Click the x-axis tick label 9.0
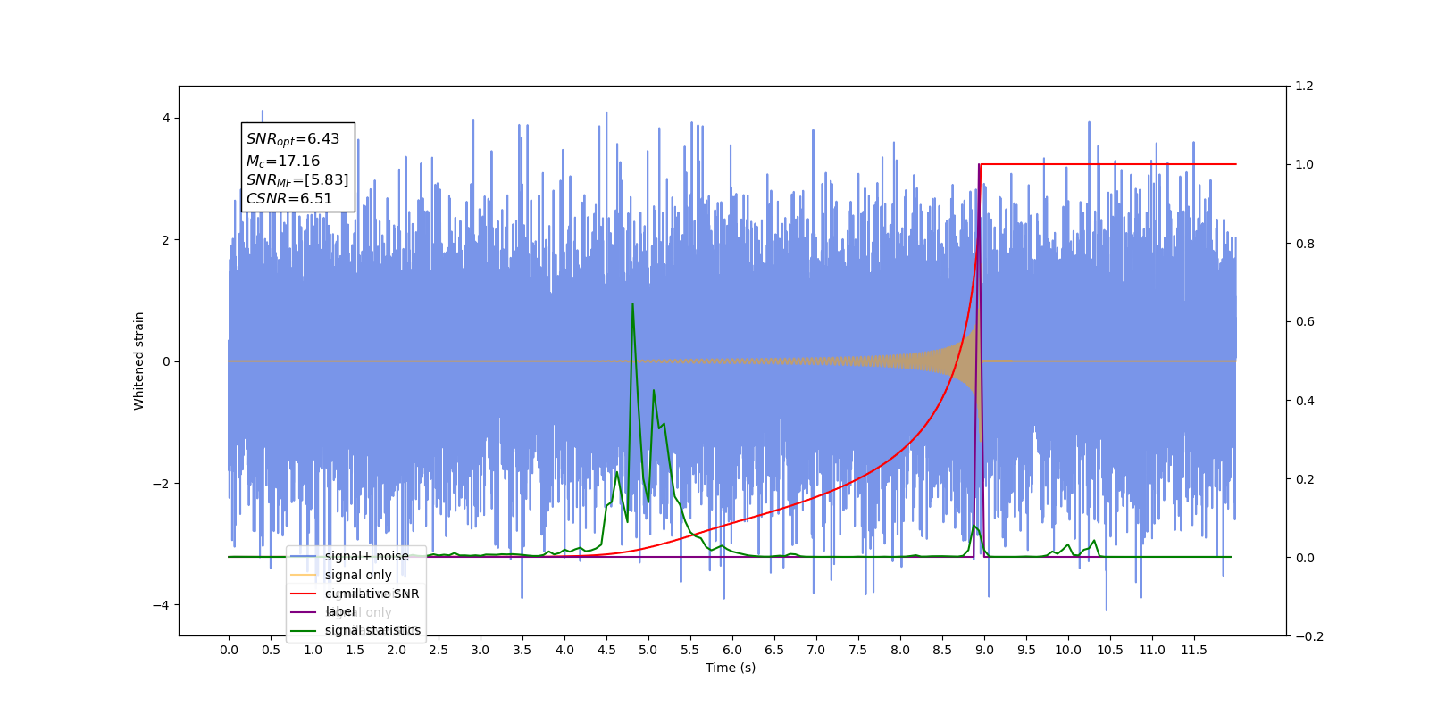This screenshot has height=714, width=1429. [x=984, y=650]
